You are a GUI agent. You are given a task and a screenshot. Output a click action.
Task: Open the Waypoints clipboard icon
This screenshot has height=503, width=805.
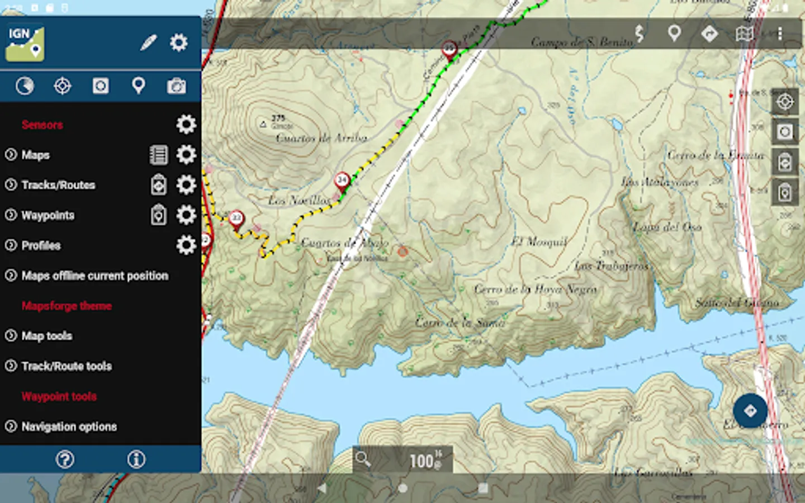(x=159, y=215)
